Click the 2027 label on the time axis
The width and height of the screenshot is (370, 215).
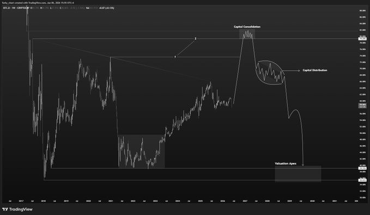tap(245, 201)
